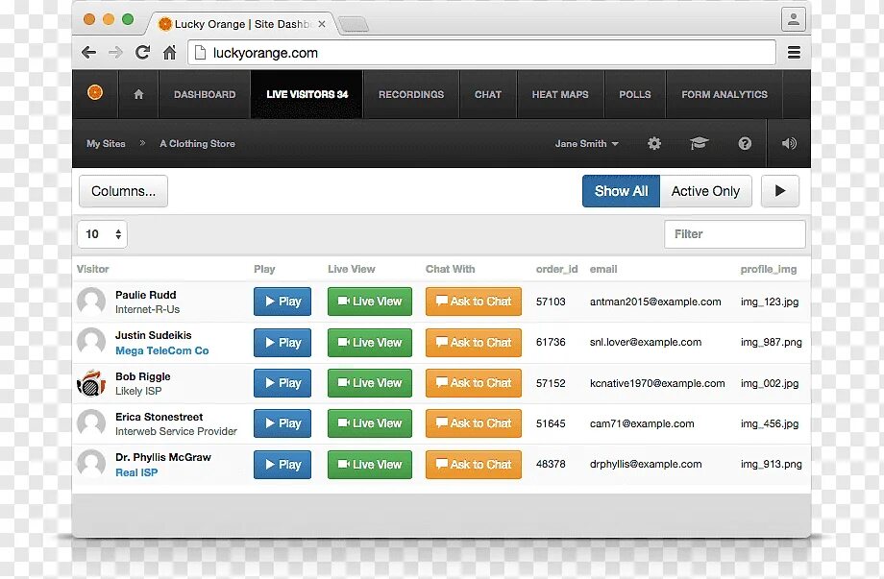Click the Lucky Orange logo icon
This screenshot has height=579, width=884.
[95, 92]
